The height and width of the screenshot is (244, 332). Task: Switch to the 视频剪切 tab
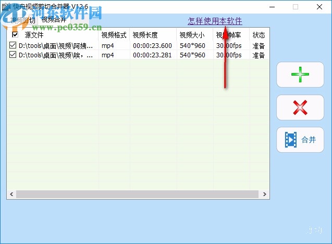pos(22,20)
